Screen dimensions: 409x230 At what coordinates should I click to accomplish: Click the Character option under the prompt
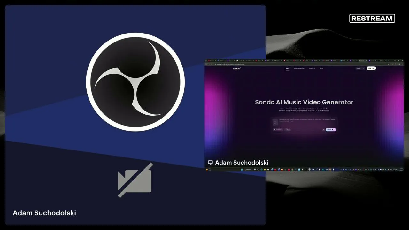(278, 130)
